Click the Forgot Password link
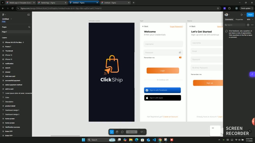 [x=176, y=26]
